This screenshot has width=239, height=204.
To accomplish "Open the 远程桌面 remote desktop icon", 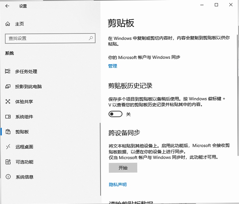I will (x=8, y=147).
